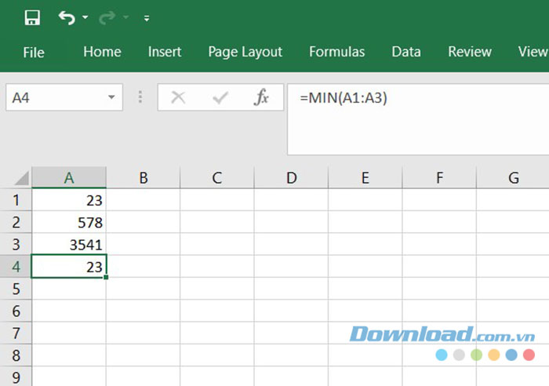Click the Insert Function fx icon
The image size is (549, 386).
coord(262,97)
